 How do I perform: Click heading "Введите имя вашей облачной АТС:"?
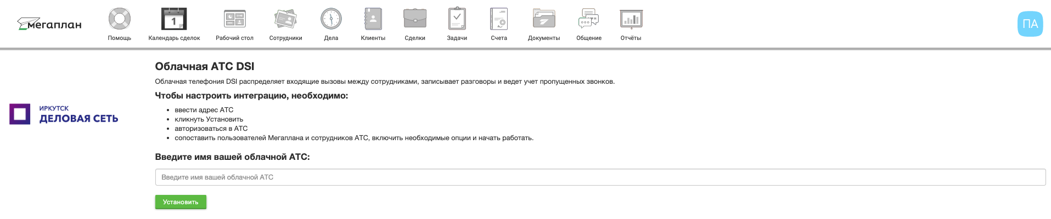tap(232, 157)
